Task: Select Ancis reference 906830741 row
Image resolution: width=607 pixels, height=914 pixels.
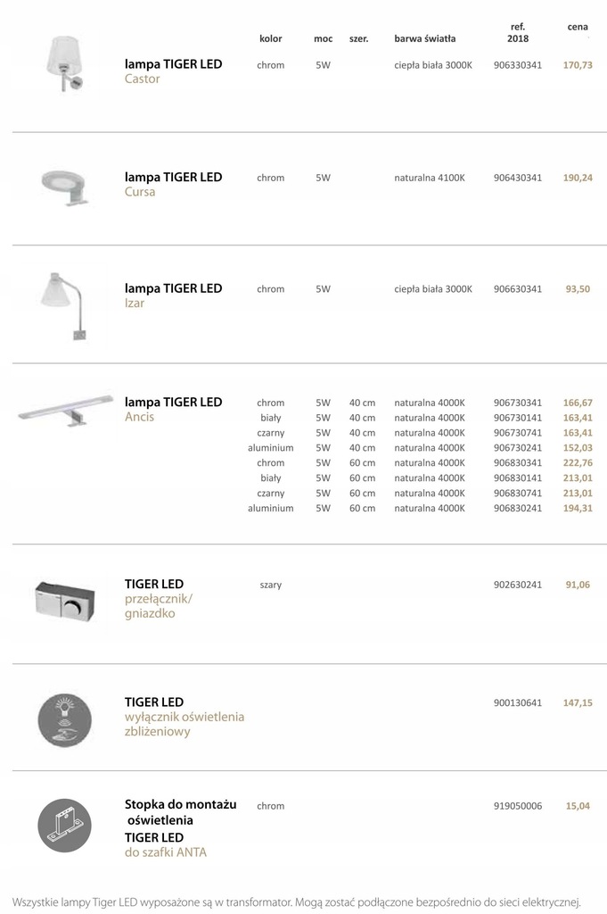Action: coord(420,493)
